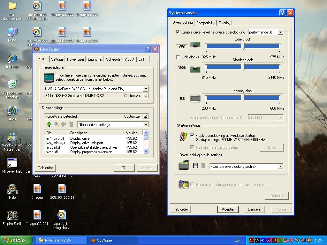Open the Inicio start menu
Image resolution: width=327 pixels, height=245 pixels.
pyautogui.click(x=16, y=240)
